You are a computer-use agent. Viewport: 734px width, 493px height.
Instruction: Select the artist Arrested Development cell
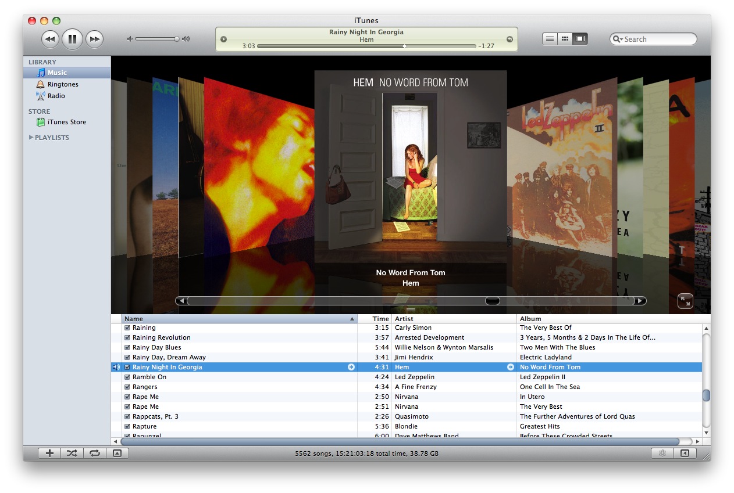454,337
